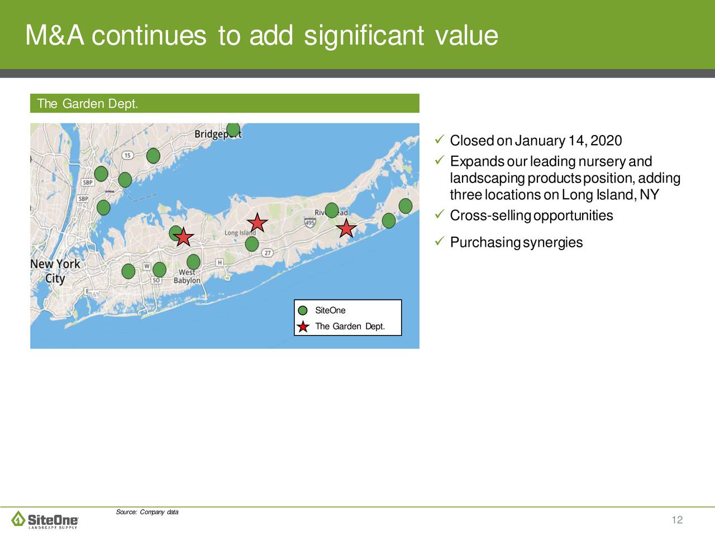
Task: Click the red star in the map legend
Action: click(303, 327)
